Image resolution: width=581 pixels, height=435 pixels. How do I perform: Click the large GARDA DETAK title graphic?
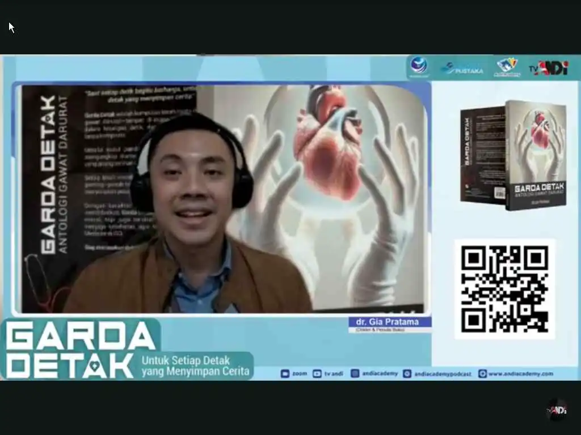pyautogui.click(x=79, y=349)
